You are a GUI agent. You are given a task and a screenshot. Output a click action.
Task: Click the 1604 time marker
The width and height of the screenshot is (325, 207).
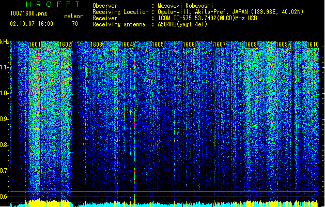[127, 45]
